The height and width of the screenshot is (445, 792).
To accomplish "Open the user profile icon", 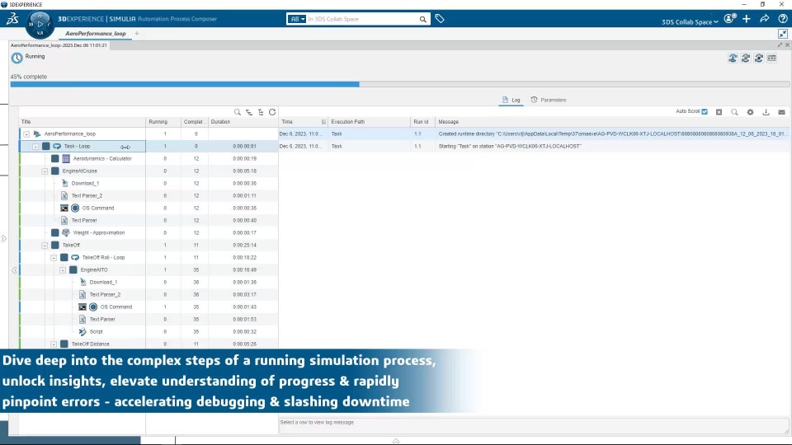I will tap(728, 19).
